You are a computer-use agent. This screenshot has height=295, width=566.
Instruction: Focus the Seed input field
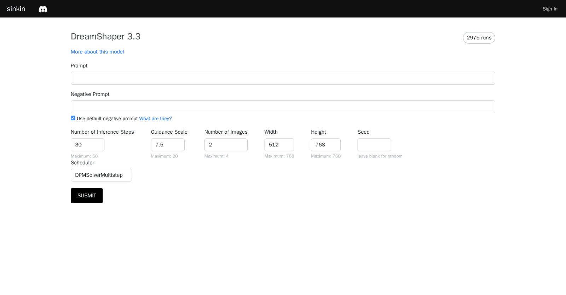click(374, 145)
